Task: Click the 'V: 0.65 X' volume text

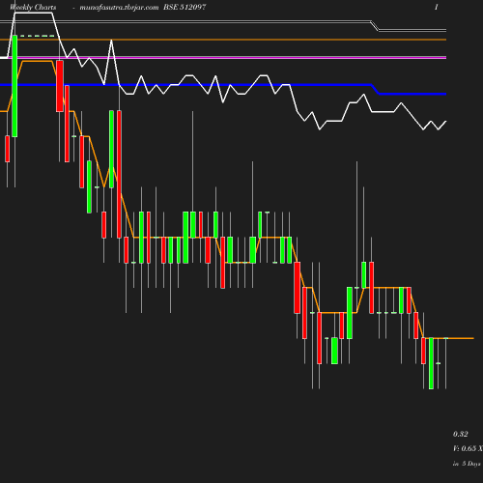Action: tap(468, 448)
